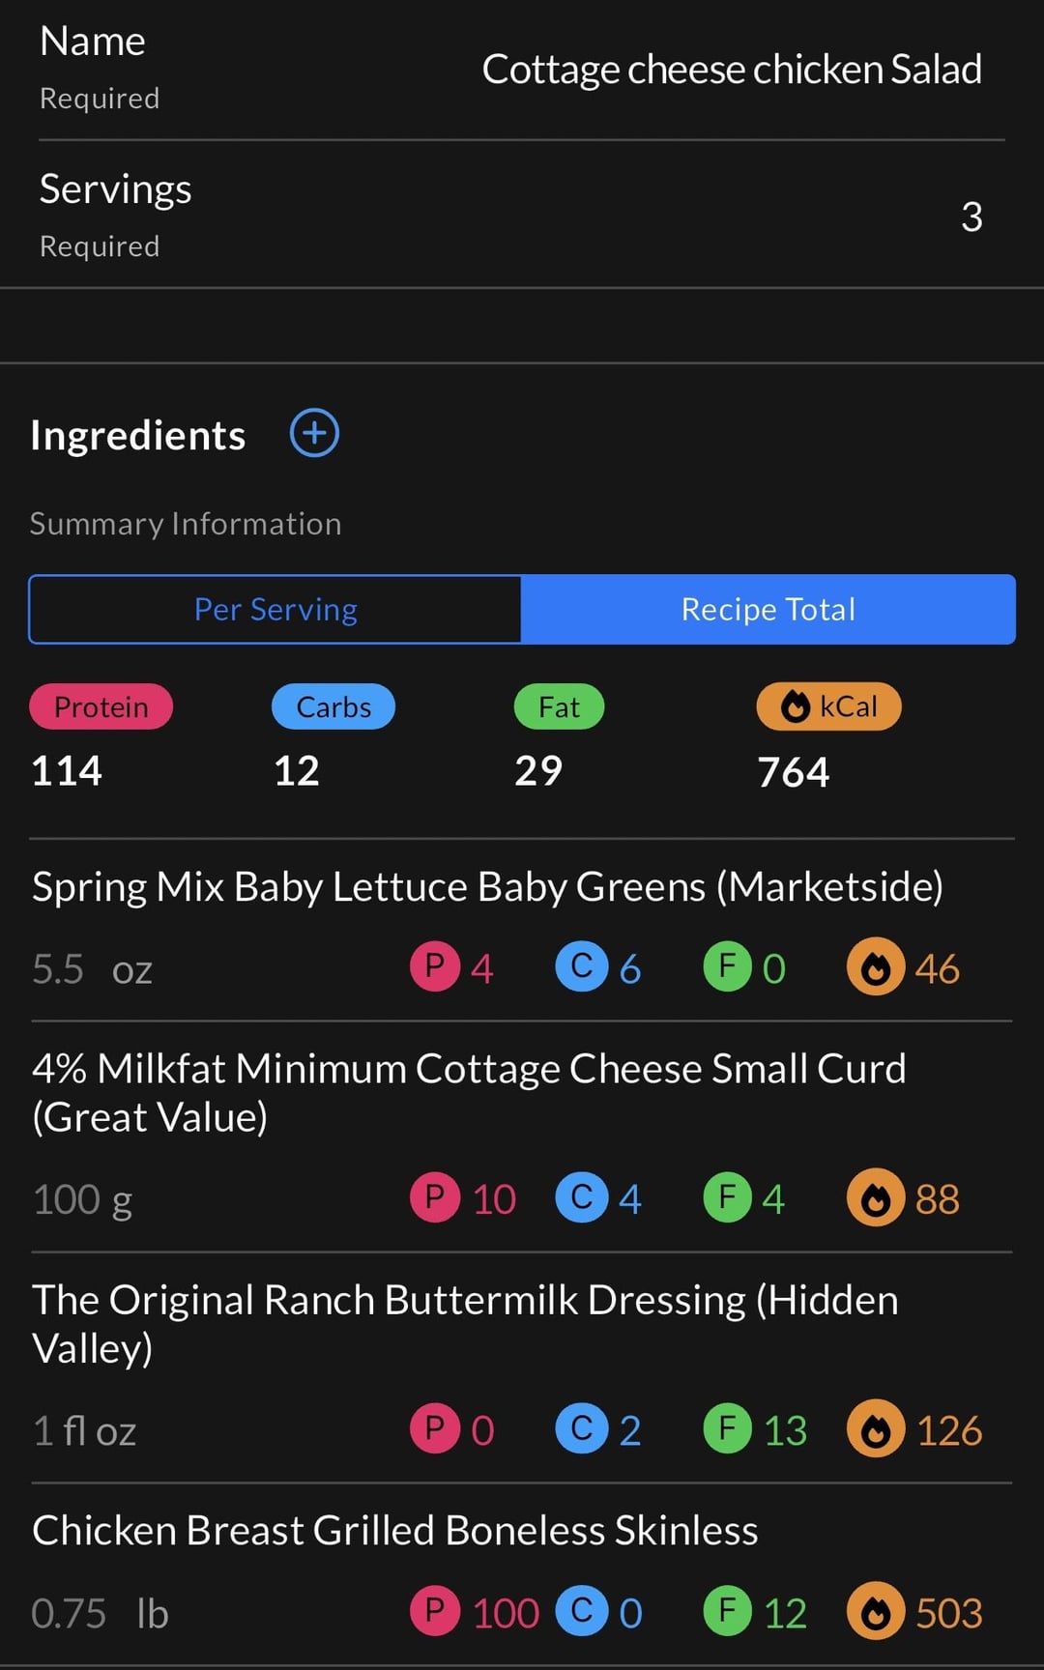This screenshot has width=1044, height=1670.
Task: Click Ranch Dressing fat F icon
Action: pos(728,1429)
